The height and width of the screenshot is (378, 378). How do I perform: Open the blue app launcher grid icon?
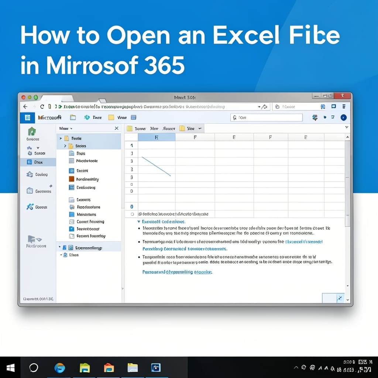pos(27,117)
